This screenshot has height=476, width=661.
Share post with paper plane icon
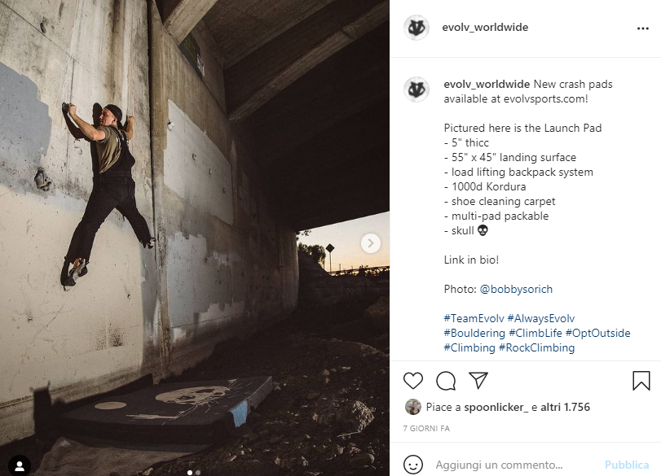coord(478,381)
